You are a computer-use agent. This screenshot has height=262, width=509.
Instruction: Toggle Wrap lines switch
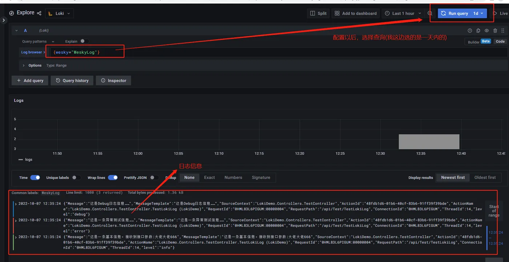[x=113, y=178]
